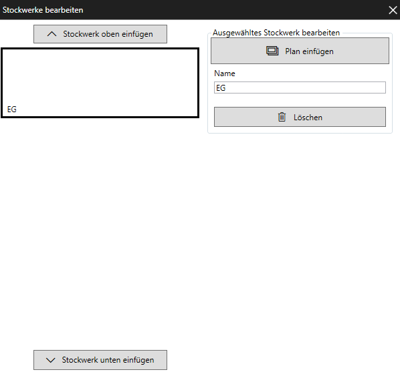Click the trash can icon beside Löschen
The height and width of the screenshot is (372, 400).
click(282, 117)
